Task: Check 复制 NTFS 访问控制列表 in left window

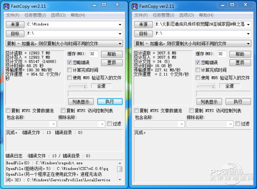Action: pos(63,111)
